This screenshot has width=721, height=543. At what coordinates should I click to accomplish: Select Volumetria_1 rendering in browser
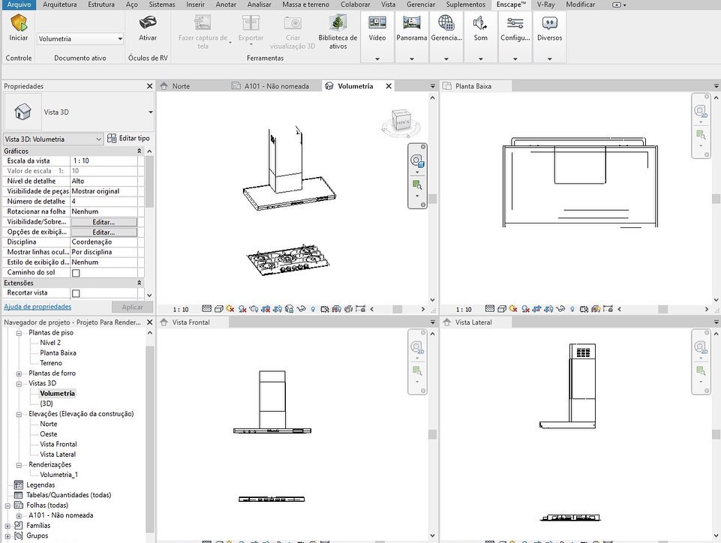point(59,475)
